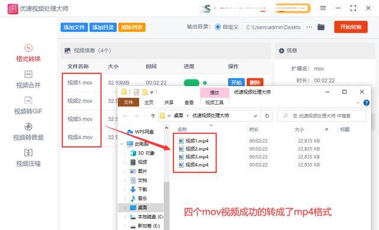Open the 视频压缩 compression tool
This screenshot has height=230, width=379.
(x=28, y=158)
